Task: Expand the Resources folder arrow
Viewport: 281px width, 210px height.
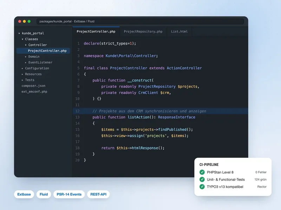Action: click(22, 74)
